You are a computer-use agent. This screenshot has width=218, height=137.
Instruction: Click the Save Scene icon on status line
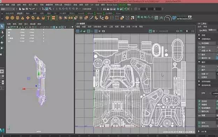click(x=27, y=9)
